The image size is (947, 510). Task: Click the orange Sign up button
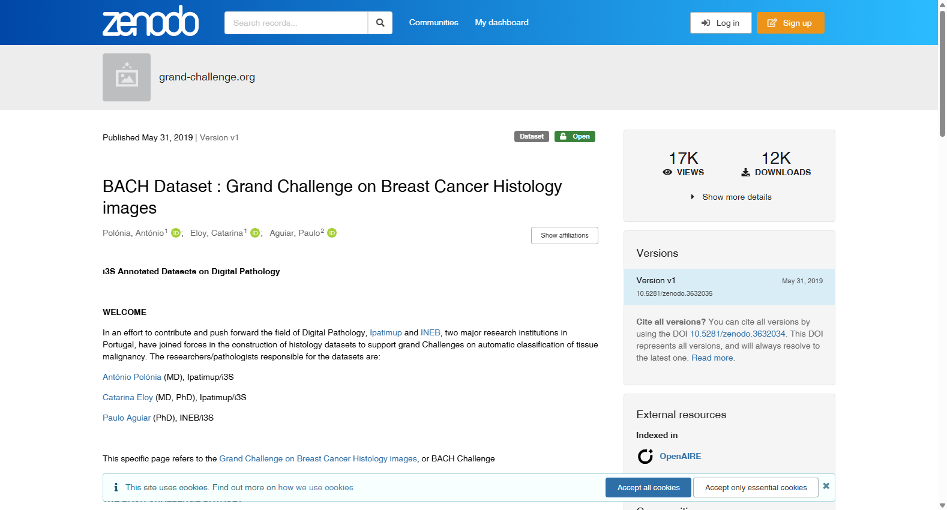tap(790, 23)
